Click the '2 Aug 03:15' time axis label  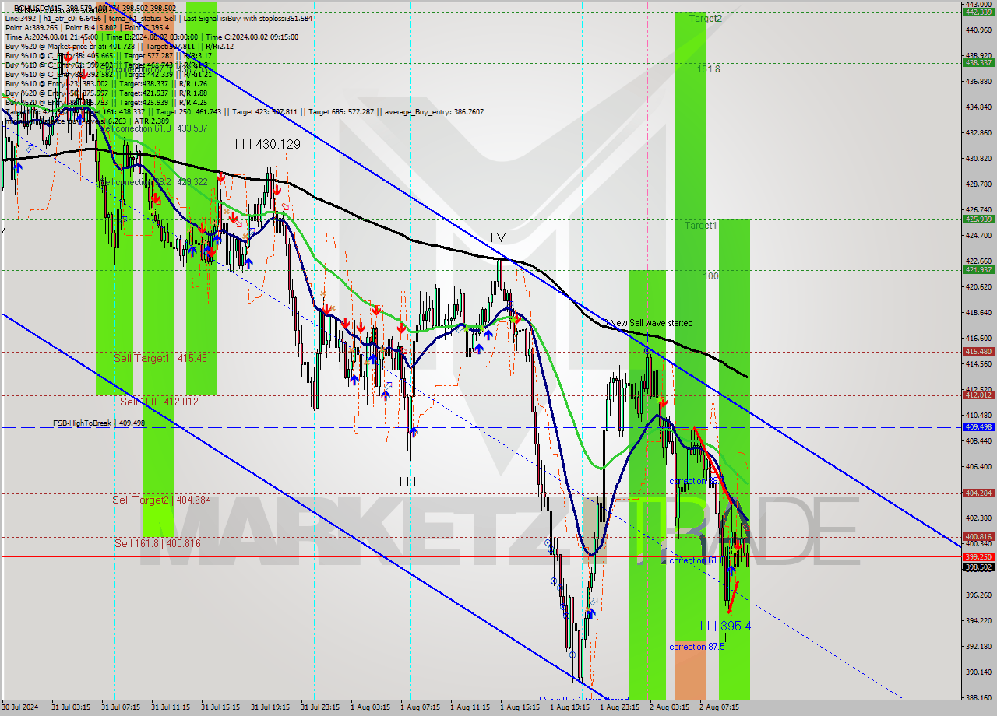pos(669,707)
